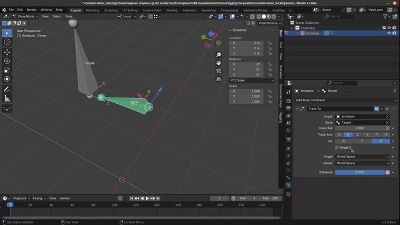Viewport: 400px width, 225px height.
Task: Toggle the auto keying record button
Action: pos(120,198)
